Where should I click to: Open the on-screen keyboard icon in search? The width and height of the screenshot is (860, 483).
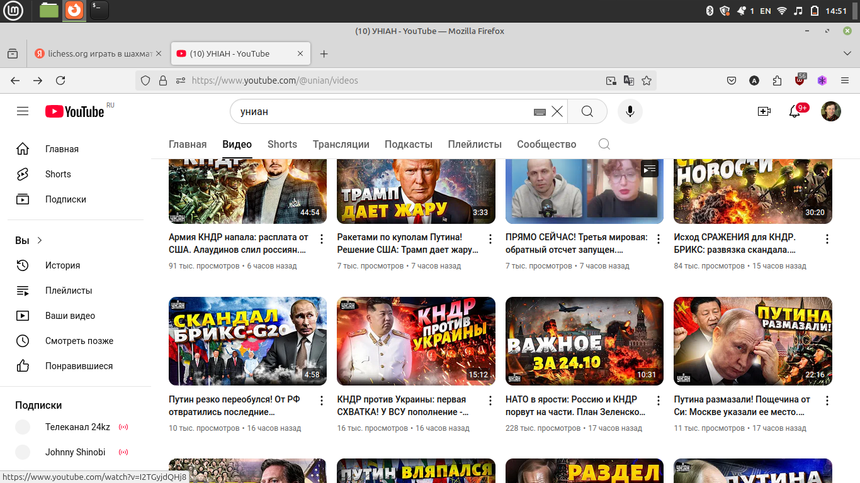[x=540, y=112]
